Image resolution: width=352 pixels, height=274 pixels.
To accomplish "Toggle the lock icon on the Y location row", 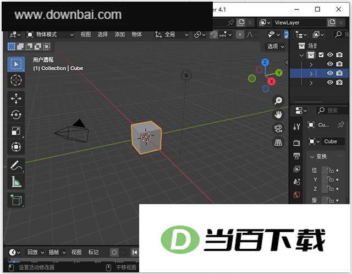I will (x=331, y=179).
